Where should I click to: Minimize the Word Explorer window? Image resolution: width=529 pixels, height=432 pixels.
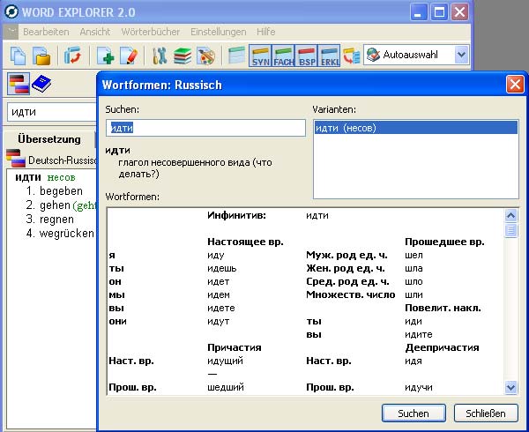(419, 12)
